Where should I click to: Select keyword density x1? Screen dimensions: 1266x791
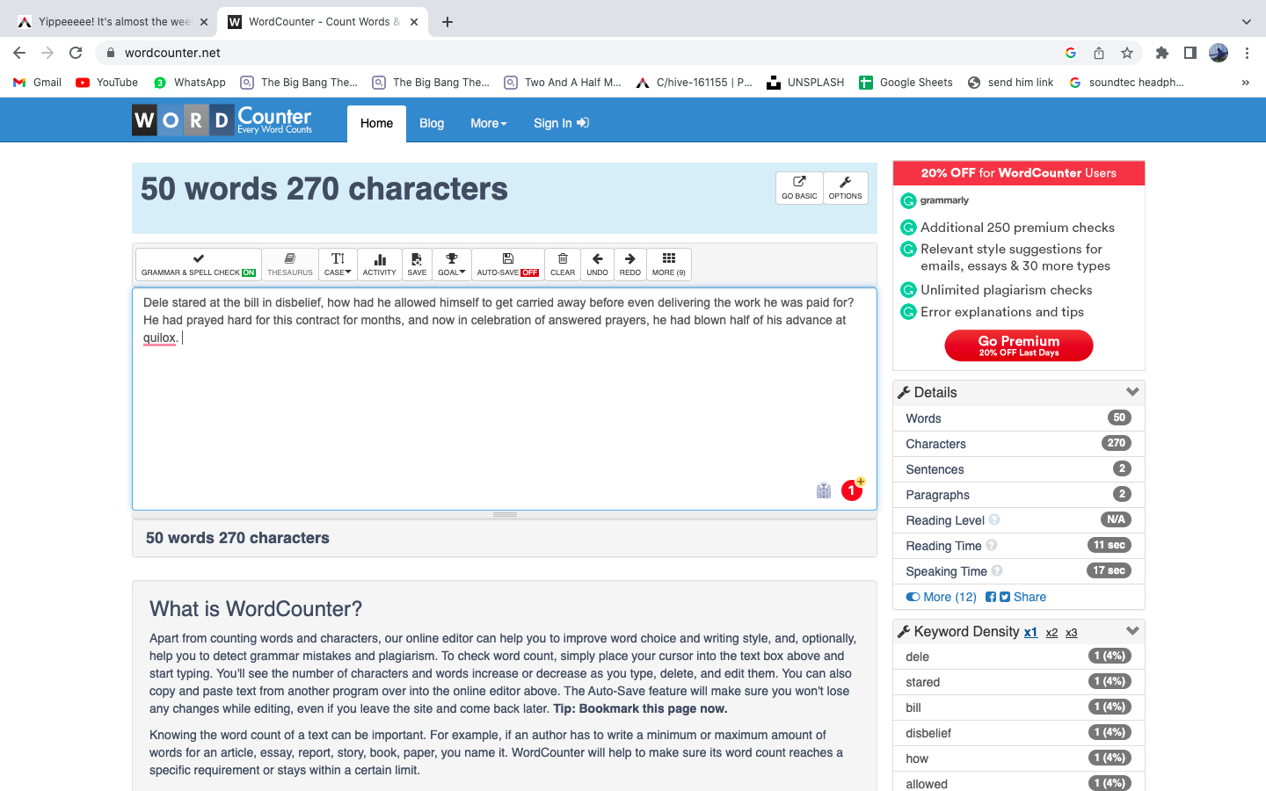(x=1030, y=632)
